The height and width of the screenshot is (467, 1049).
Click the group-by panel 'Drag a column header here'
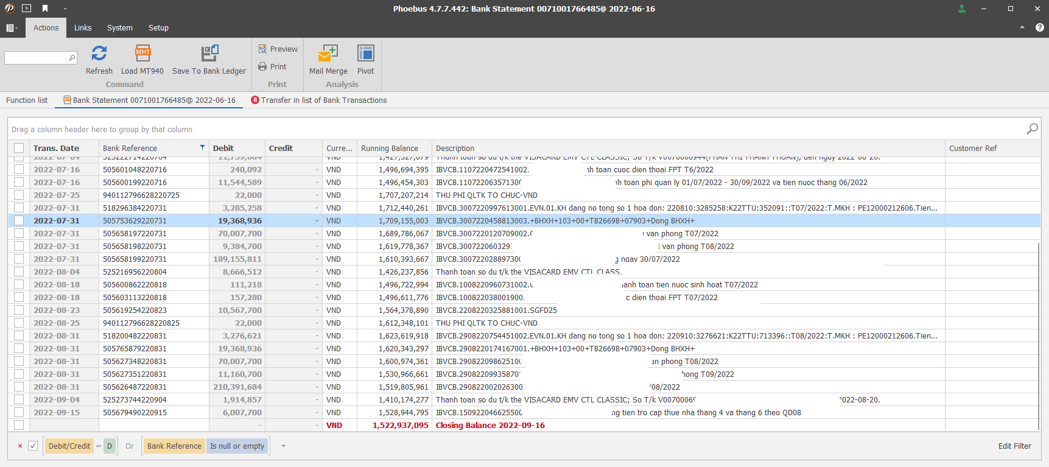102,129
